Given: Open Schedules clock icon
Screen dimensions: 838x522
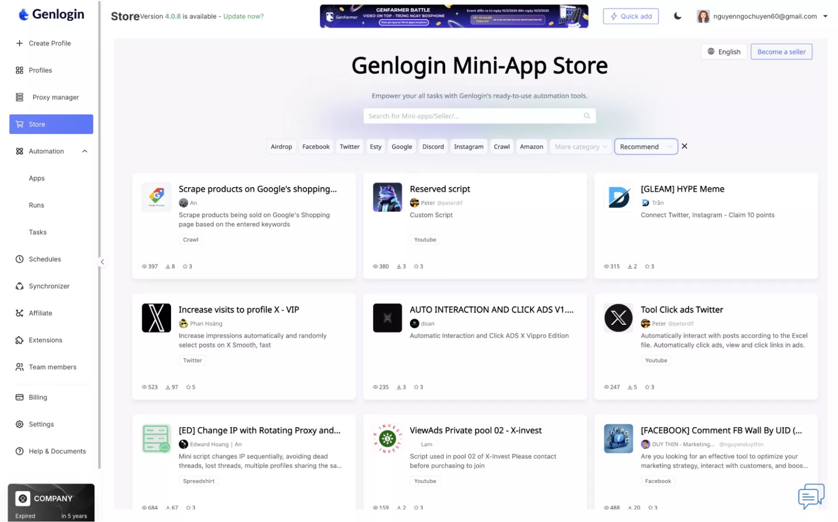Looking at the screenshot, I should coord(20,259).
